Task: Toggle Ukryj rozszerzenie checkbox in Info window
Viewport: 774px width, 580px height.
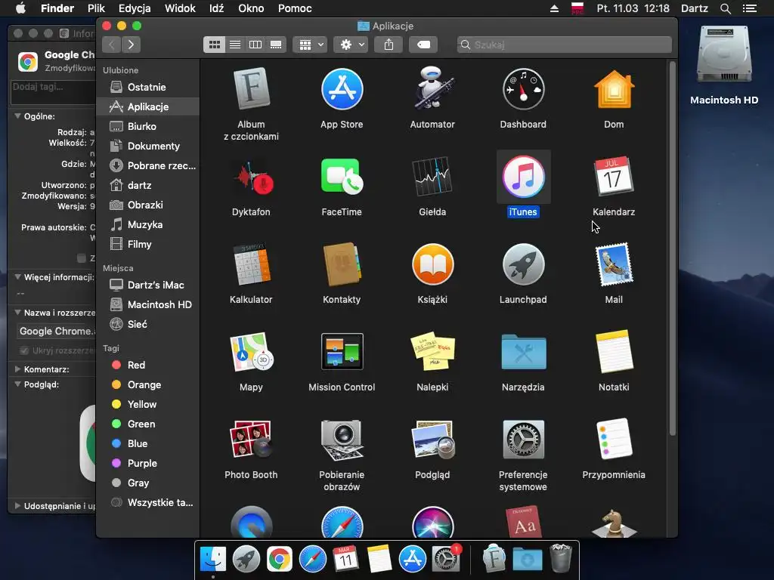Action: pyautogui.click(x=23, y=350)
